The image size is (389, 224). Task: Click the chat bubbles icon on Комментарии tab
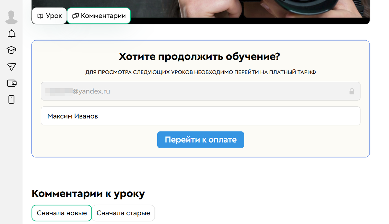tap(76, 16)
